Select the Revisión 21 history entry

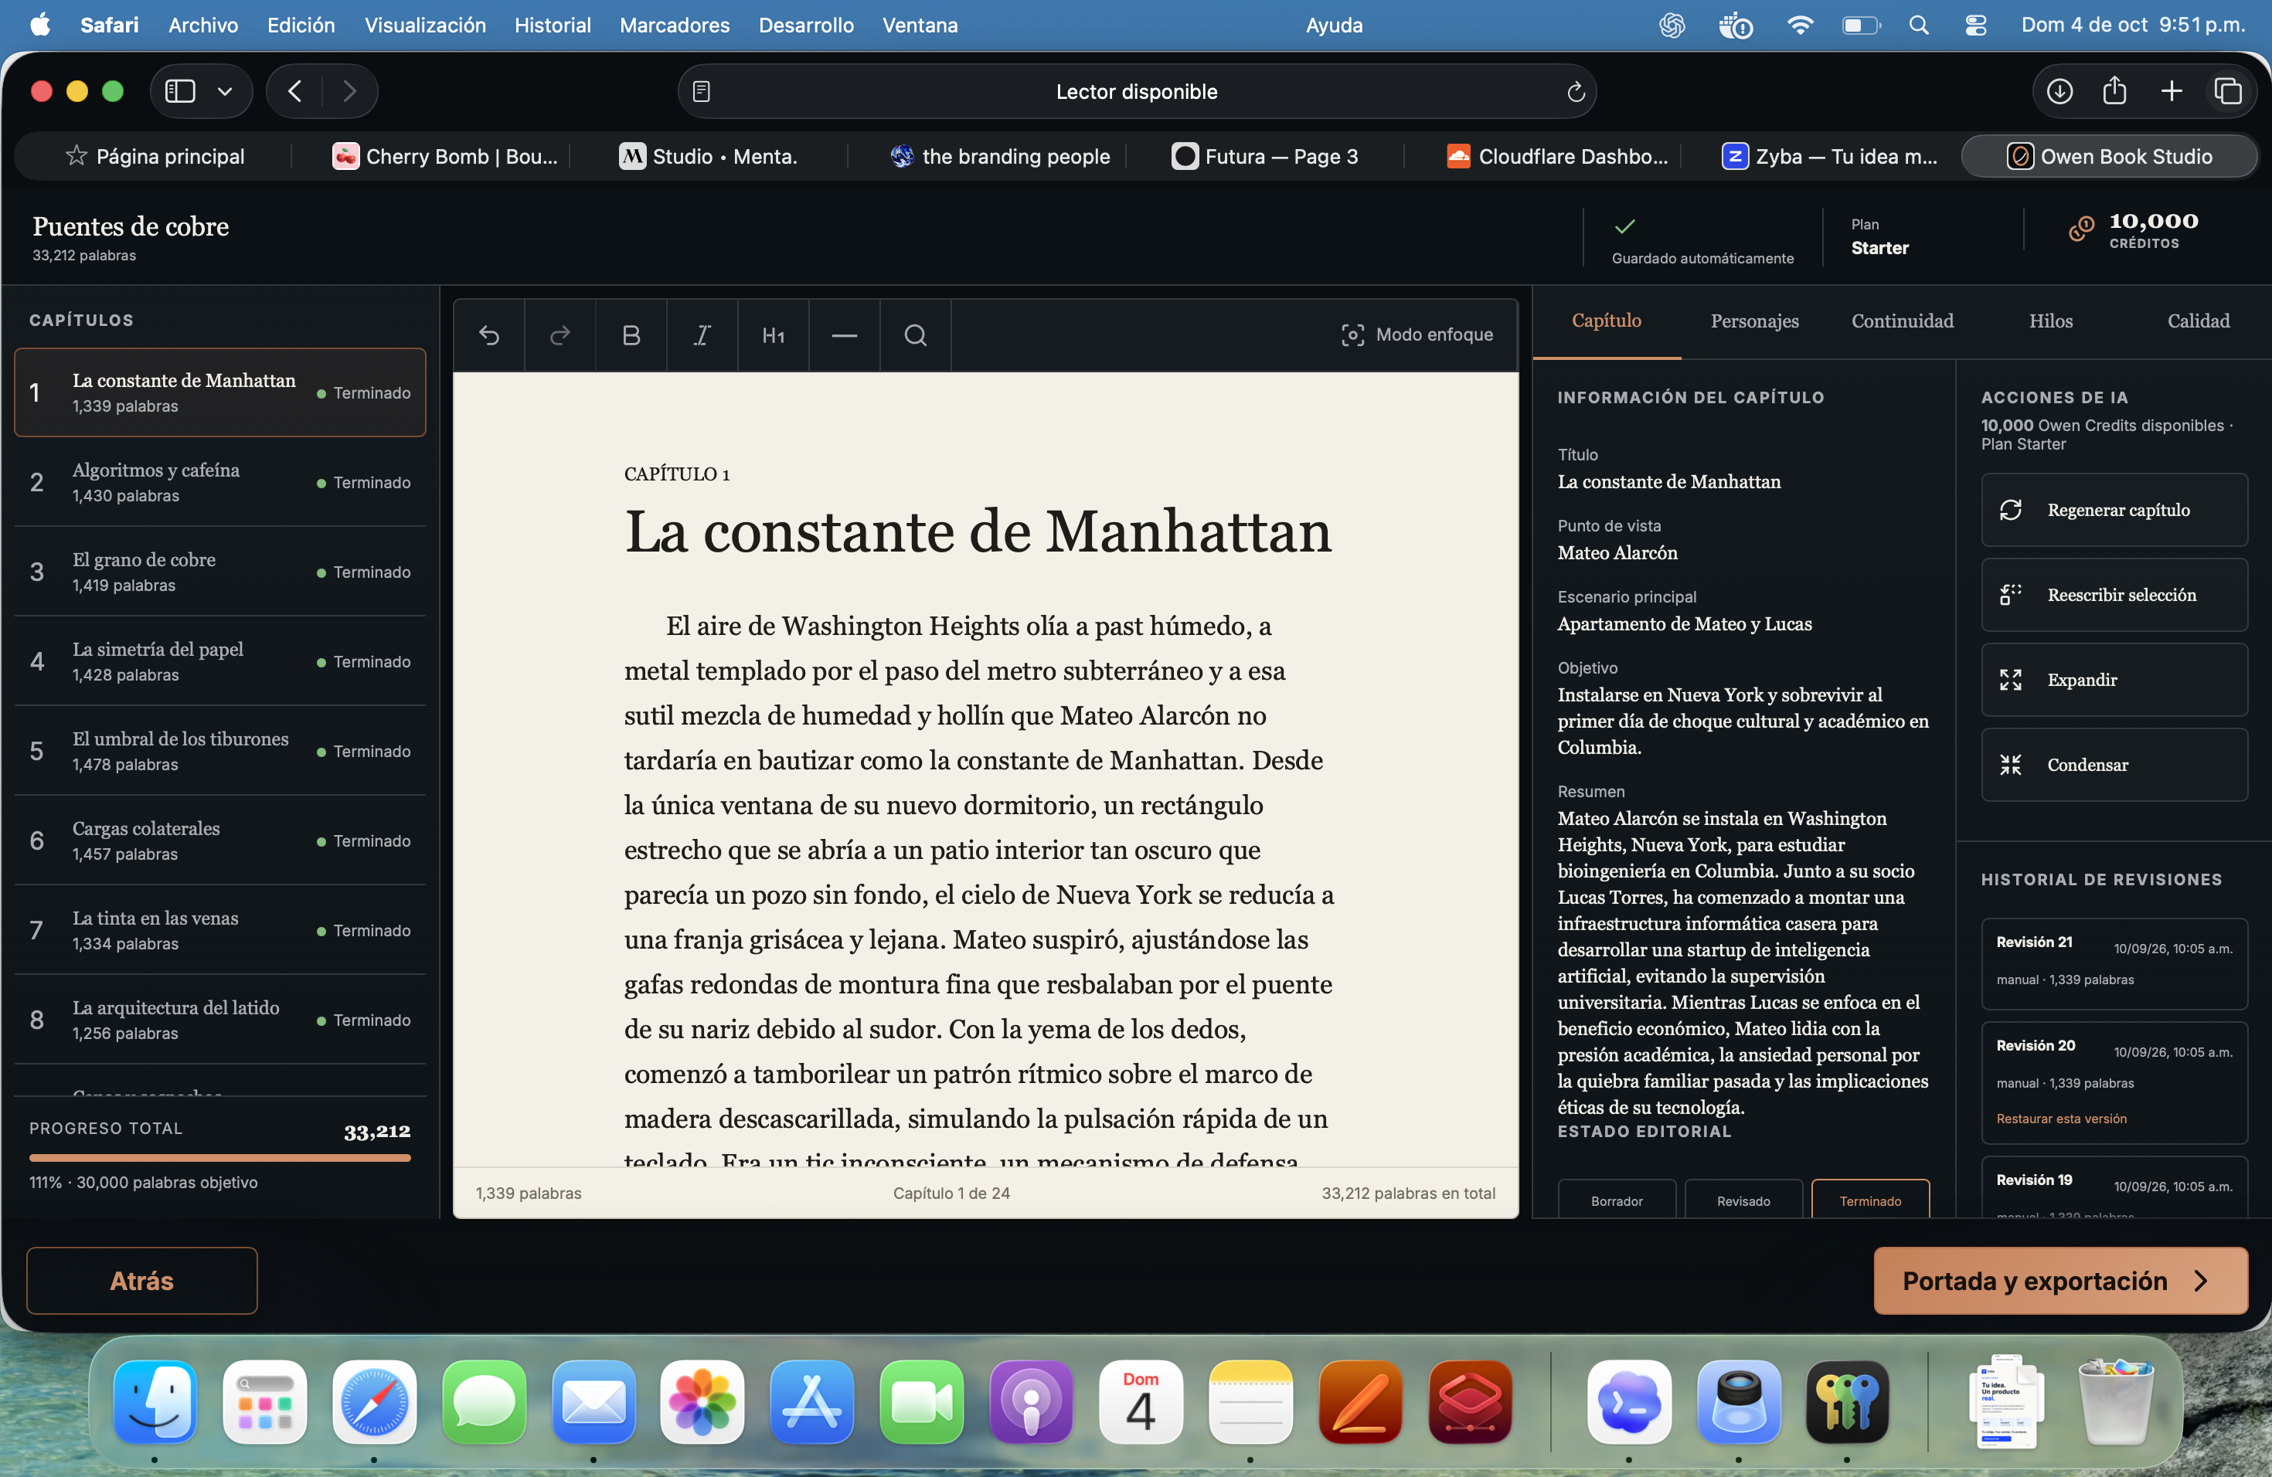tap(2114, 963)
